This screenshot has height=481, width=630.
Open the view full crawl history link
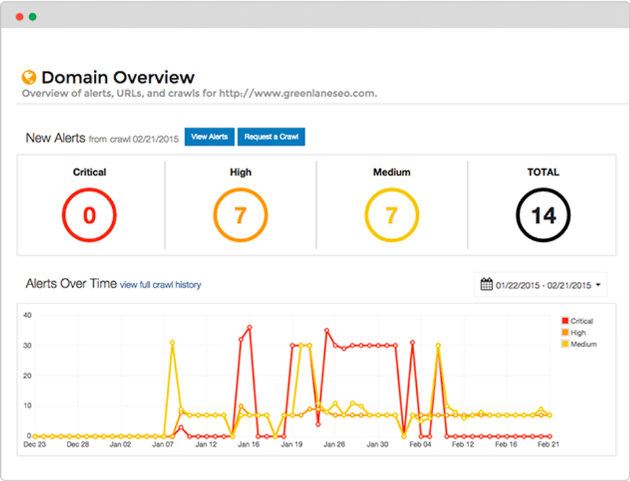[x=160, y=285]
